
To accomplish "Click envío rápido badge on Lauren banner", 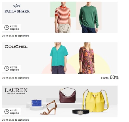I will [11, 111].
